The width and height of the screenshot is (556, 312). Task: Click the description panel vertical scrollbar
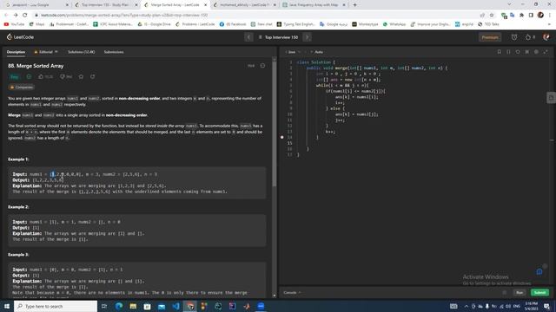(x=275, y=124)
